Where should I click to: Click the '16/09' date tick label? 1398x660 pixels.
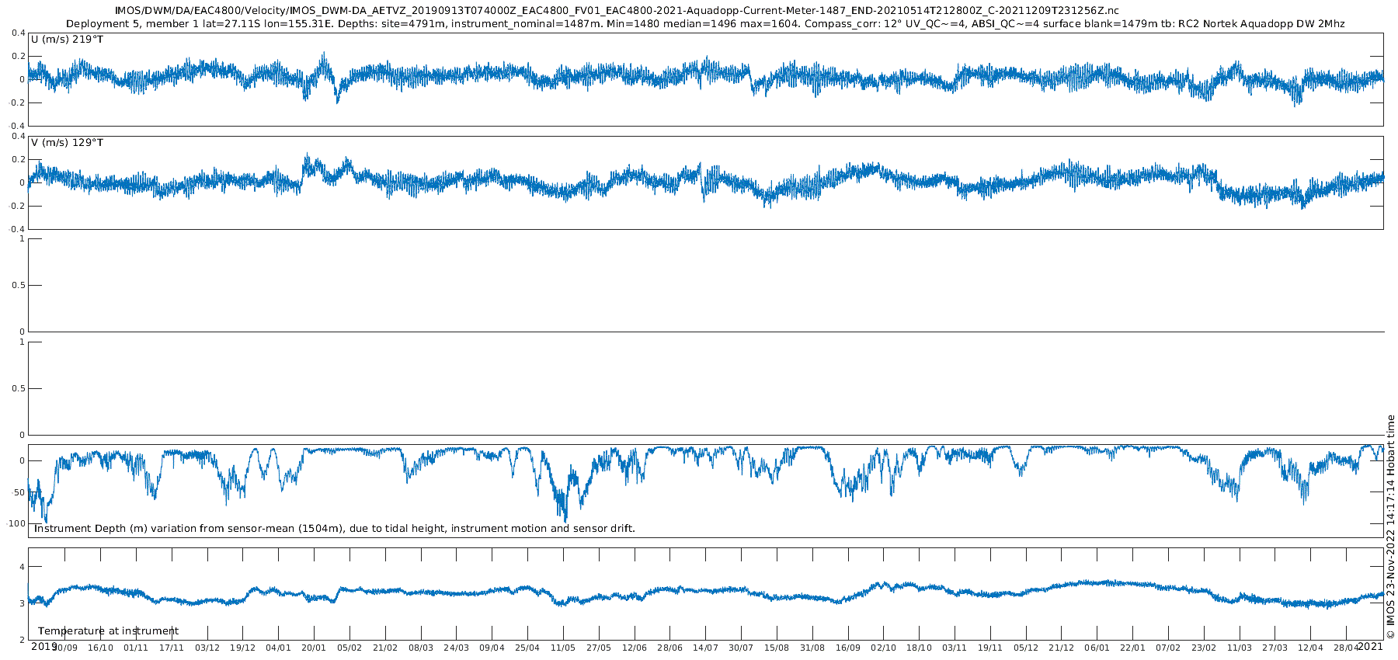pos(848,648)
